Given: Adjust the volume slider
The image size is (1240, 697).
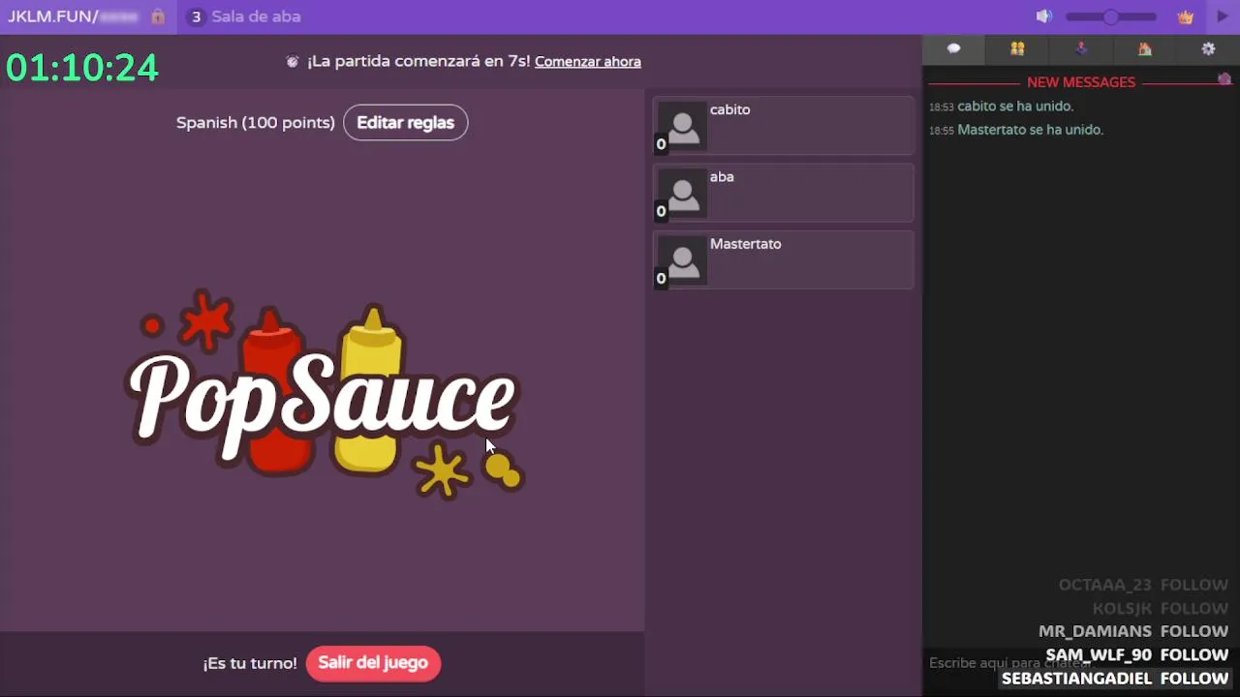Looking at the screenshot, I should click(x=1111, y=16).
